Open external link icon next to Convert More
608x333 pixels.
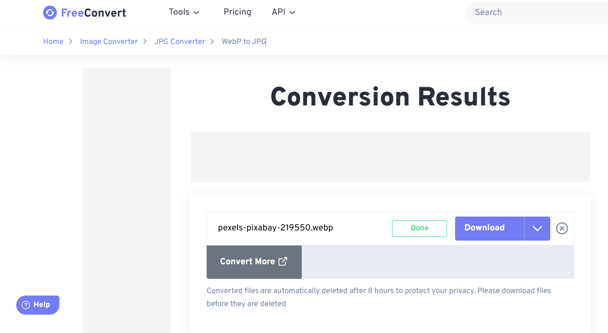(283, 261)
